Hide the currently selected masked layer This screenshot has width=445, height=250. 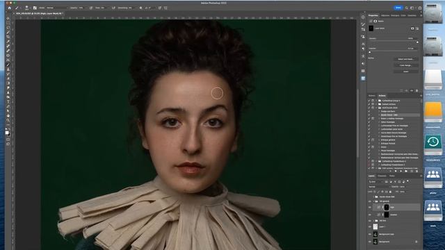[x=370, y=208]
